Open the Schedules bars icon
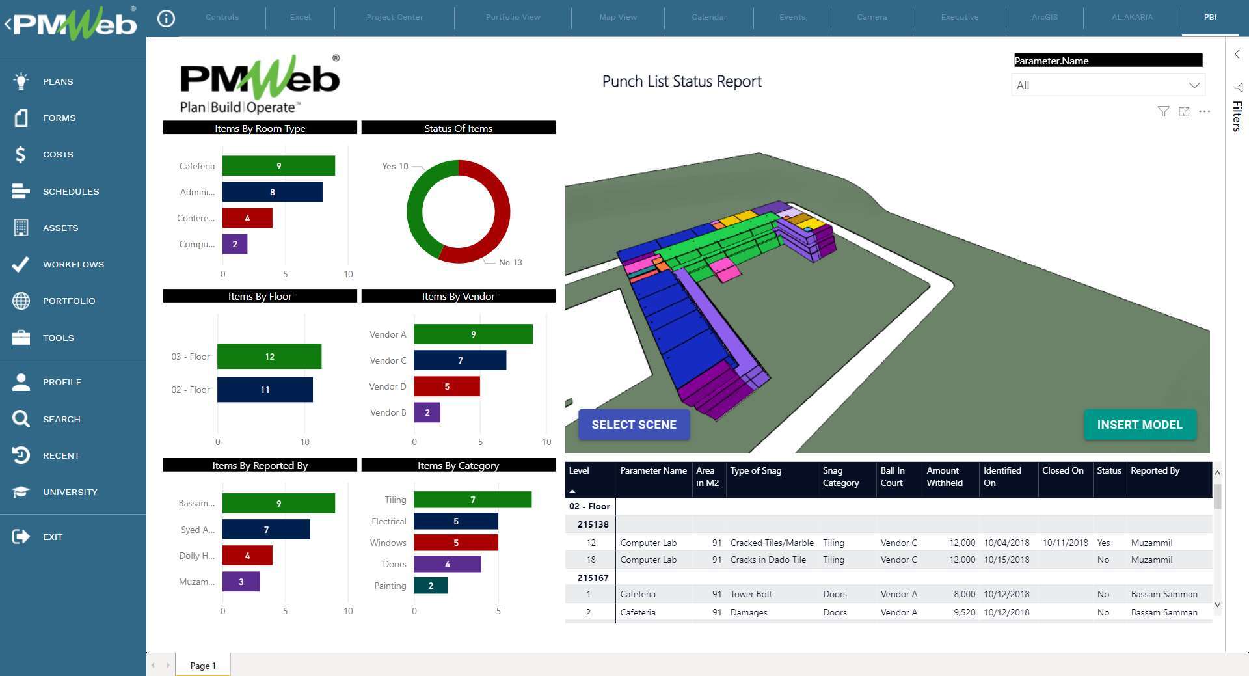Screen dimensions: 1249x676 [x=21, y=191]
